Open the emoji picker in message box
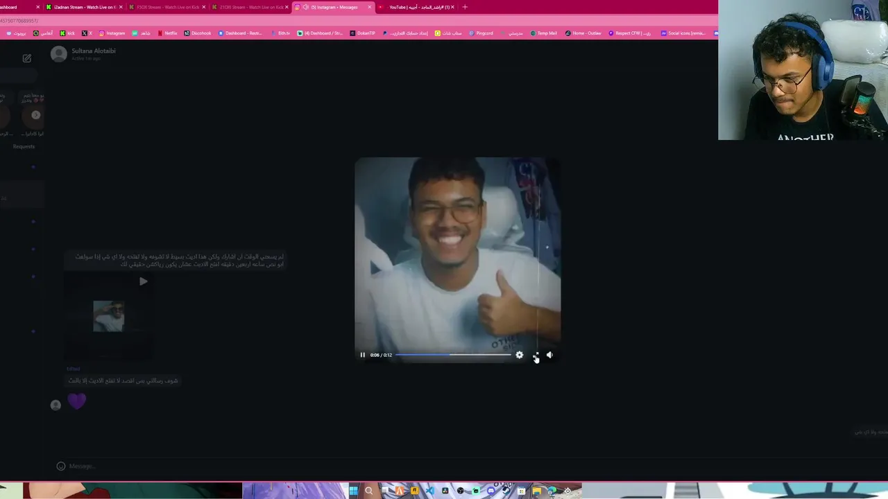 pyautogui.click(x=60, y=466)
